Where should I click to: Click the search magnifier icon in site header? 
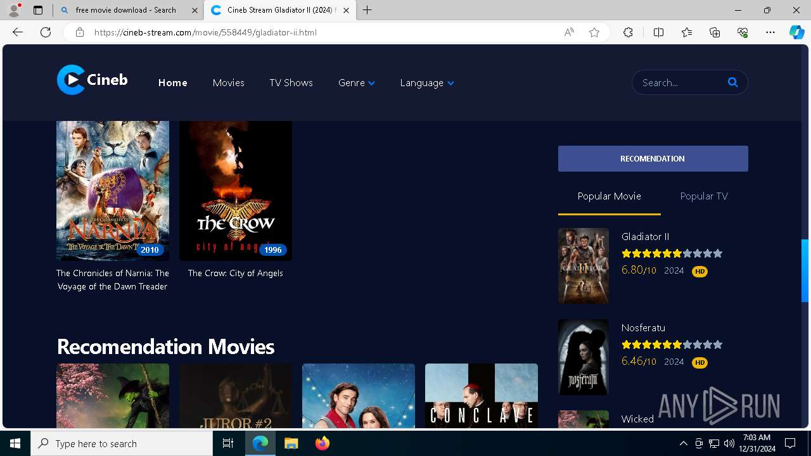pos(733,82)
